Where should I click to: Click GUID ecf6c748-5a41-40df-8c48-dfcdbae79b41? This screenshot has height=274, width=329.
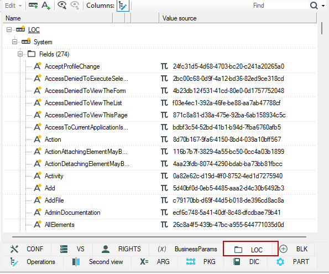point(227,213)
